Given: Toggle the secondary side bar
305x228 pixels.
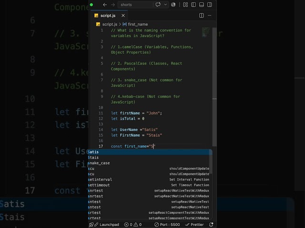Looking at the screenshot, I should [x=210, y=5].
